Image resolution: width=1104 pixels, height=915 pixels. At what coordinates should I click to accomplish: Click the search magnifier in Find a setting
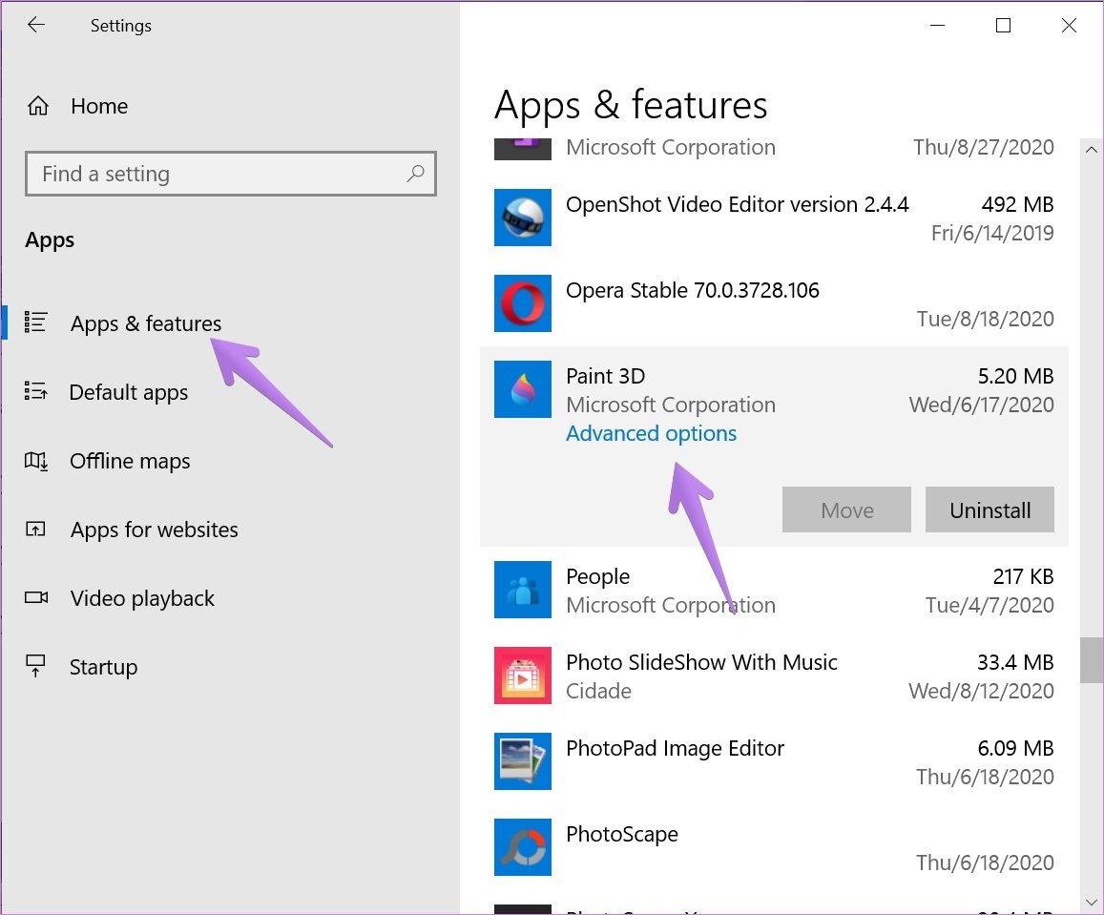pyautogui.click(x=416, y=174)
